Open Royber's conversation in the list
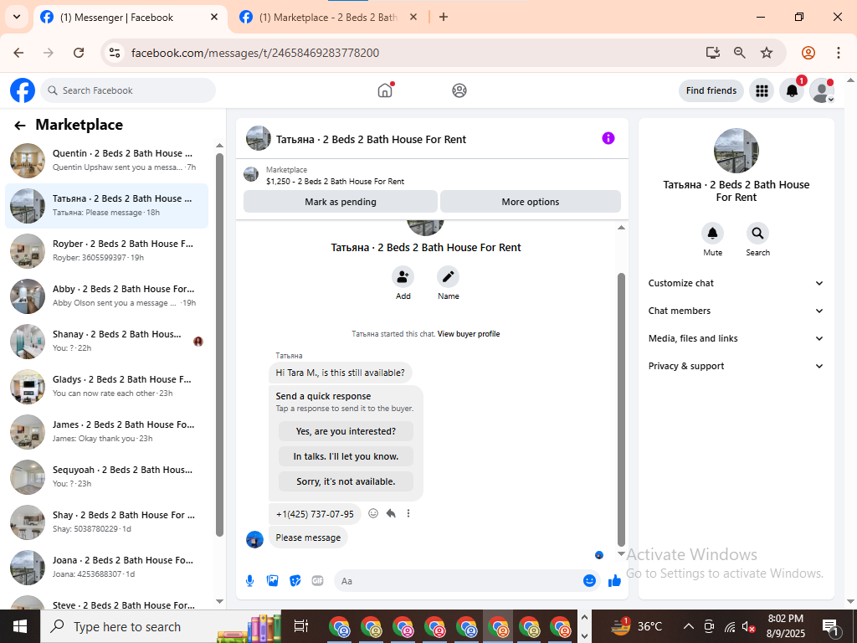 pyautogui.click(x=106, y=251)
